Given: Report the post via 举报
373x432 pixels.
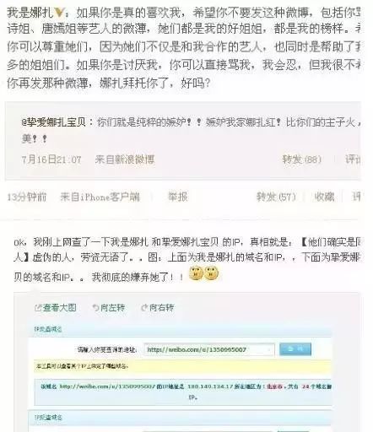Looking at the screenshot, I should [177, 197].
